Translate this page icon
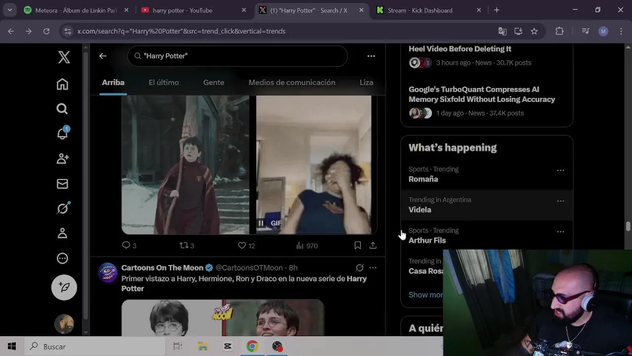632x356 pixels. [503, 31]
